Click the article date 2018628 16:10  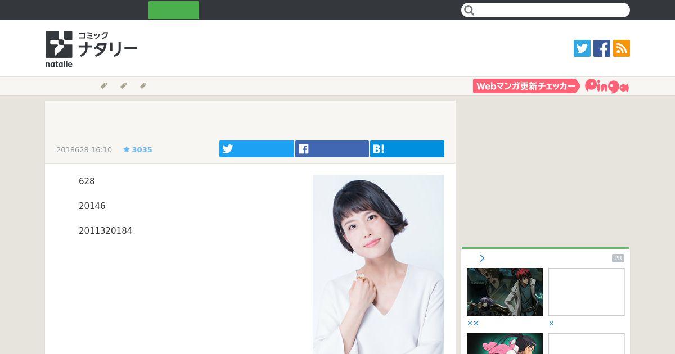pyautogui.click(x=84, y=150)
